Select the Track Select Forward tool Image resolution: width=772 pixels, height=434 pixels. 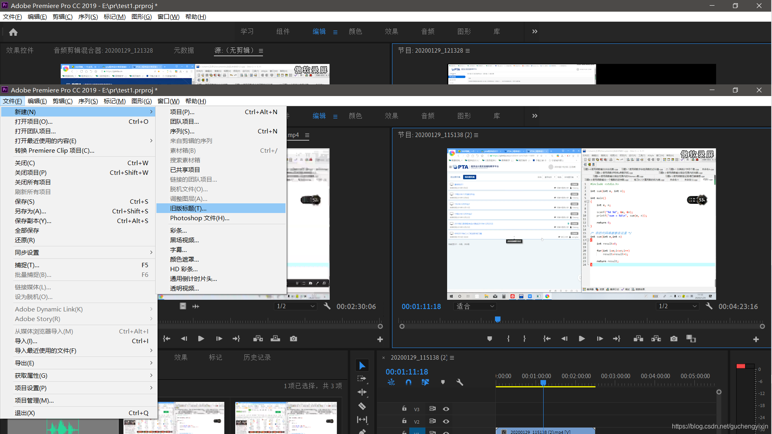362,379
